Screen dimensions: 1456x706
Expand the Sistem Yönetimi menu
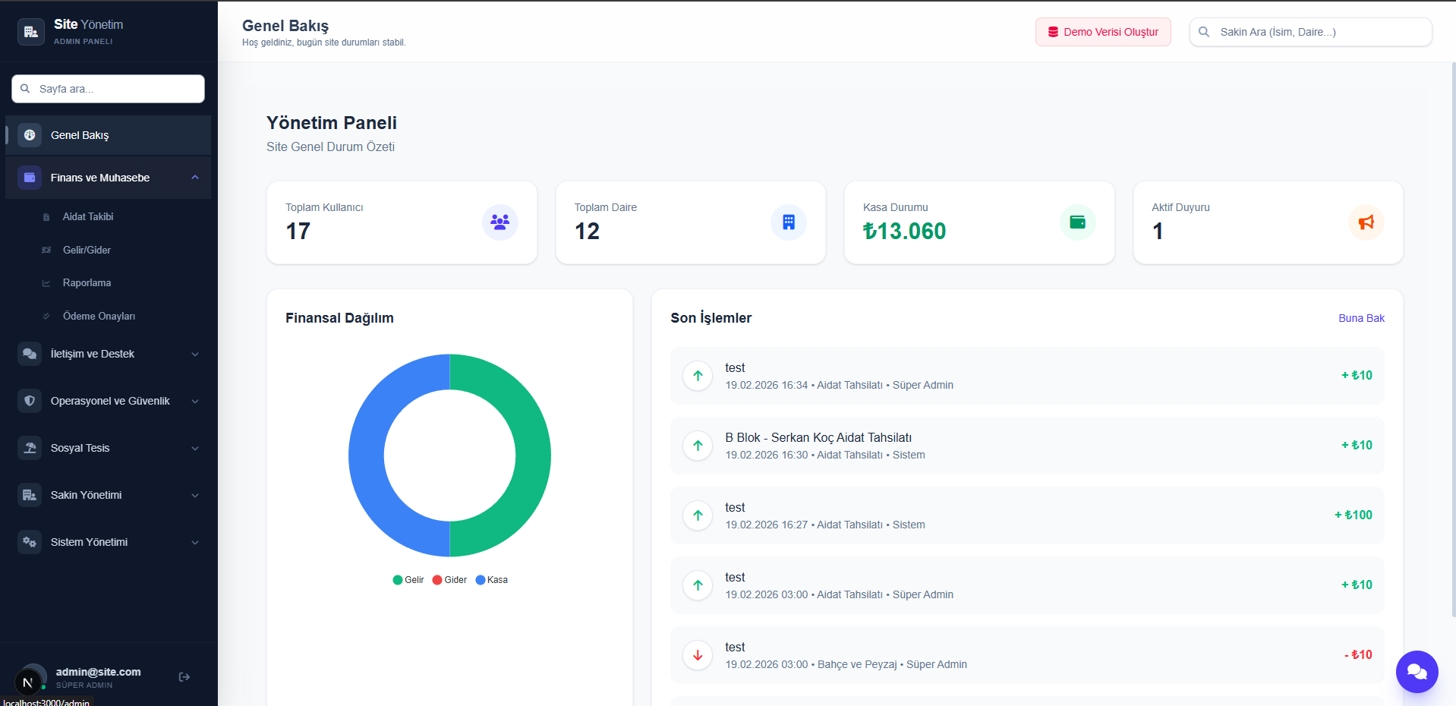coord(109,542)
